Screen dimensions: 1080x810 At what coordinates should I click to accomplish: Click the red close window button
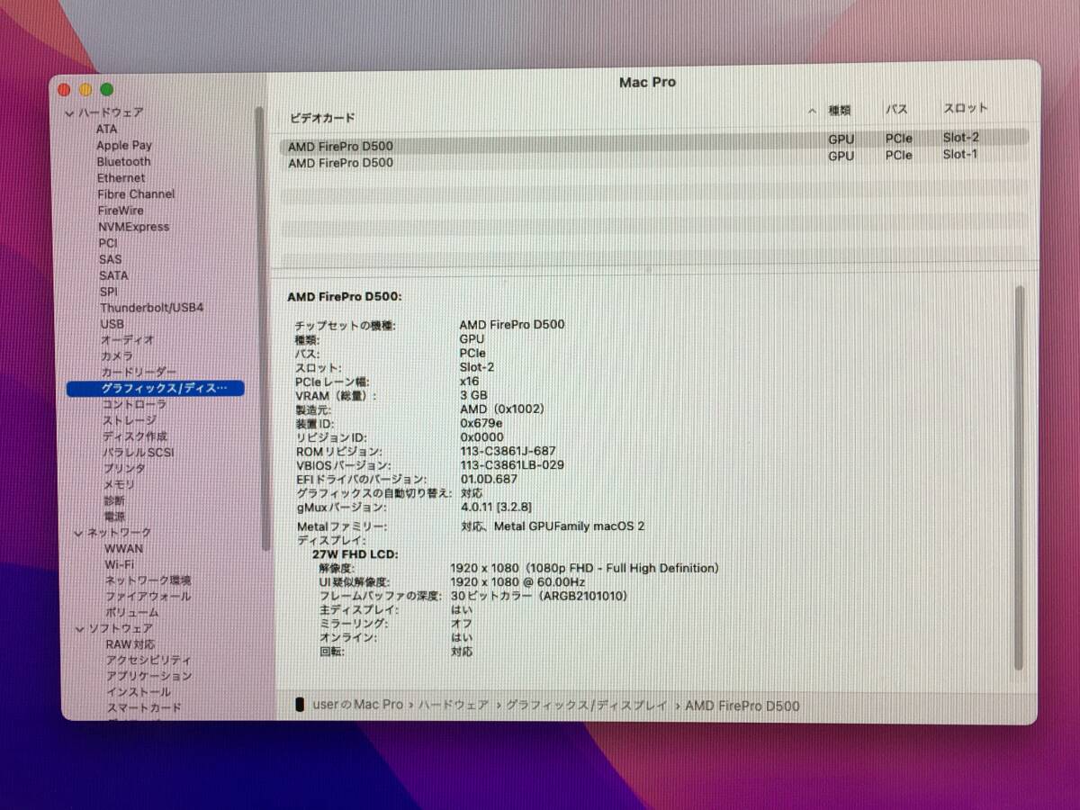tap(64, 90)
